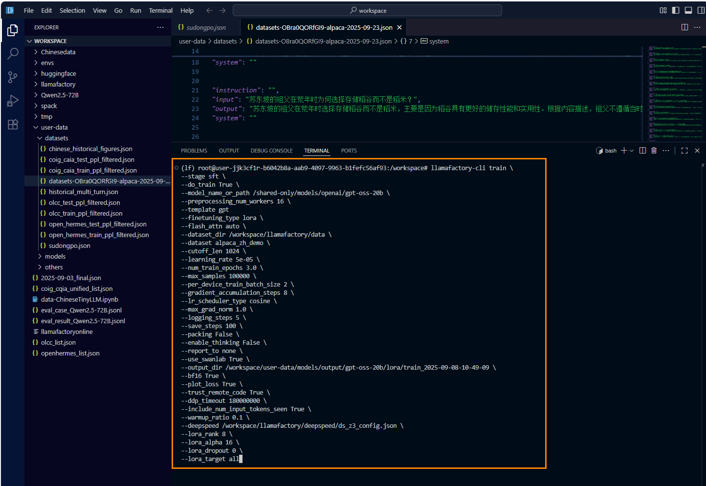
Task: Click the datasets breadcrumb link
Action: (225, 42)
